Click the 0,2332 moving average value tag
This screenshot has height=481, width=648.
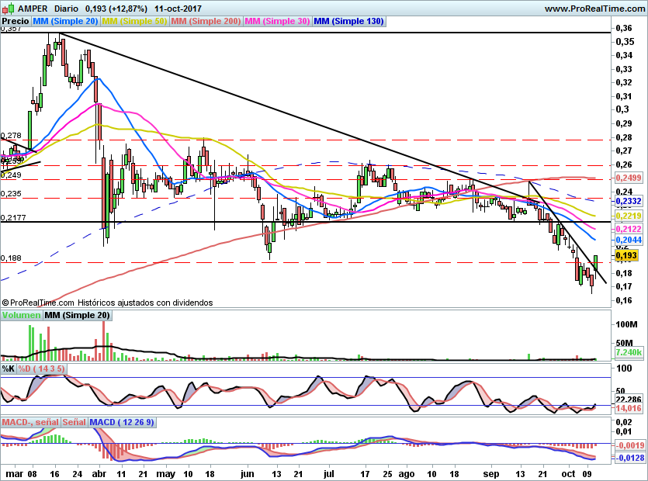click(629, 201)
